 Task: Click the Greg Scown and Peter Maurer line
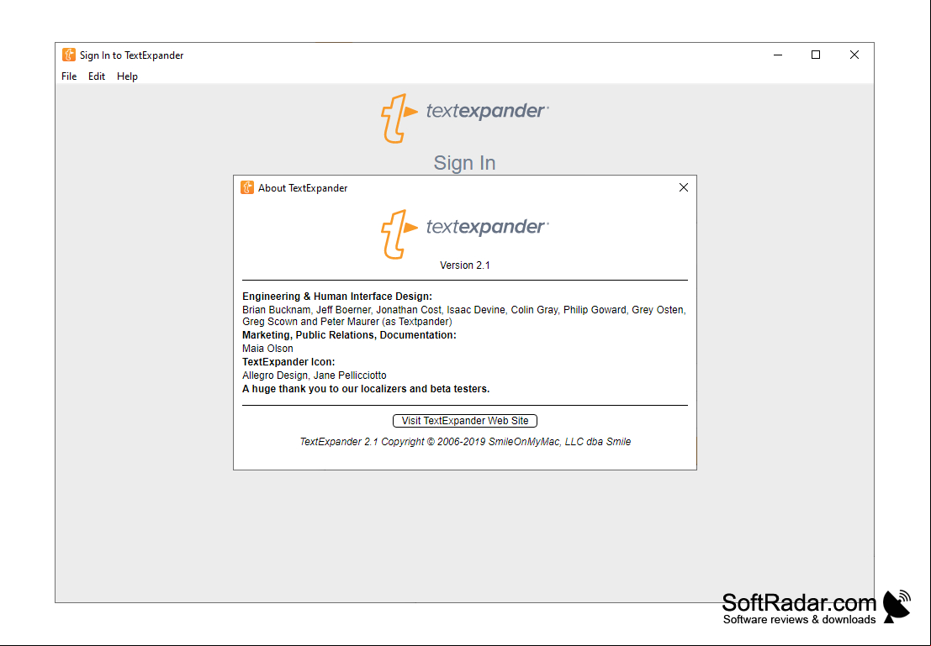(347, 322)
